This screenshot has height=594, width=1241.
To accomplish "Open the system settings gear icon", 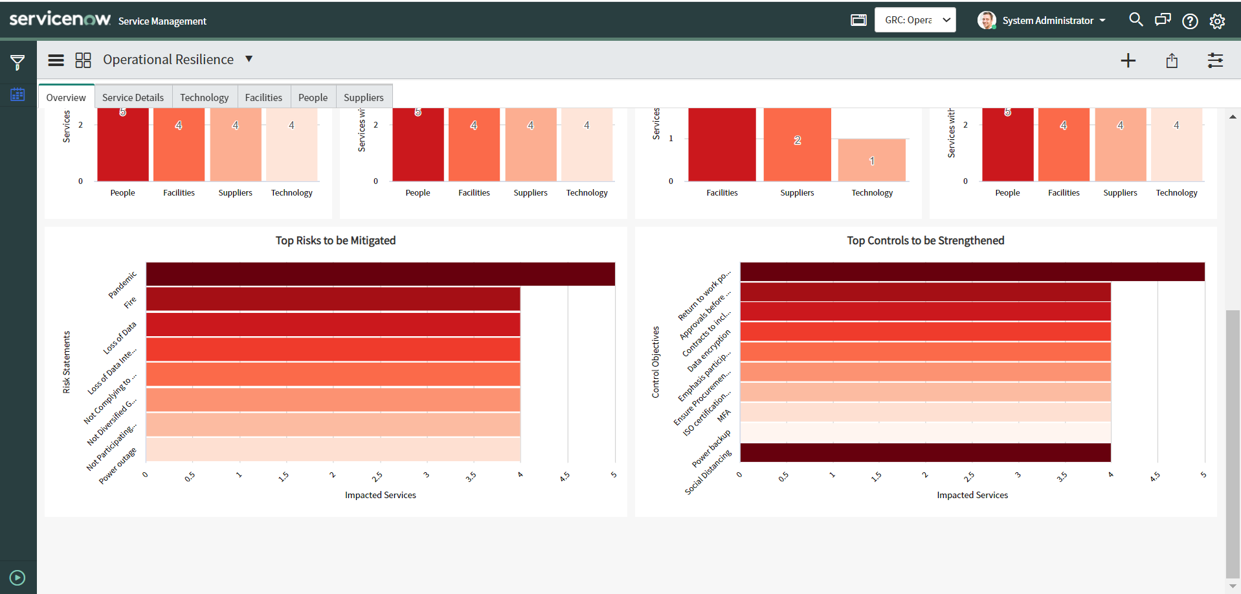I will coord(1217,21).
